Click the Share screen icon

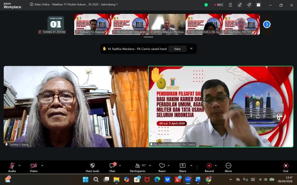tap(182, 166)
